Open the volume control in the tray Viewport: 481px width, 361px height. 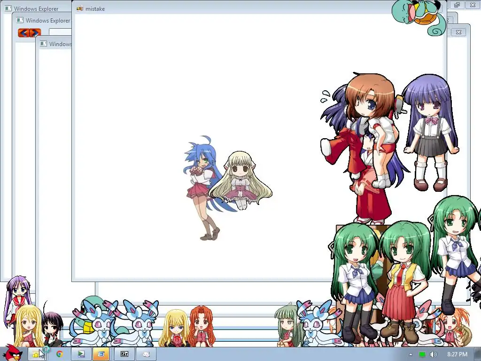pos(433,354)
